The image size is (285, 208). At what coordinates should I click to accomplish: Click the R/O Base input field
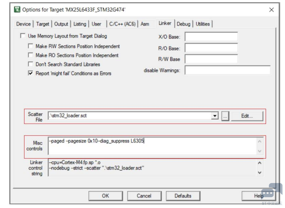211,48
